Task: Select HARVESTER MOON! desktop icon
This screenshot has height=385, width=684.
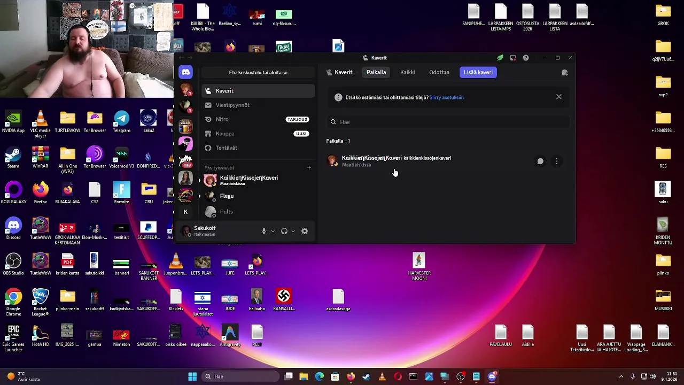Action: tap(419, 266)
